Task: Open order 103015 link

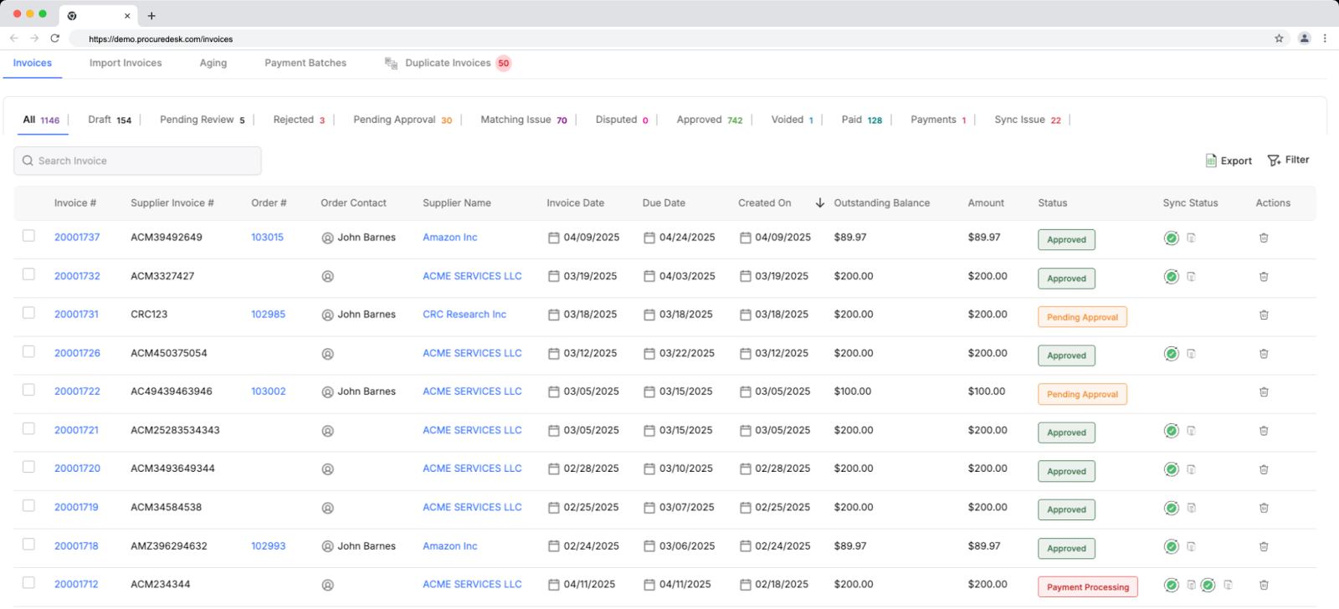Action: pos(267,238)
